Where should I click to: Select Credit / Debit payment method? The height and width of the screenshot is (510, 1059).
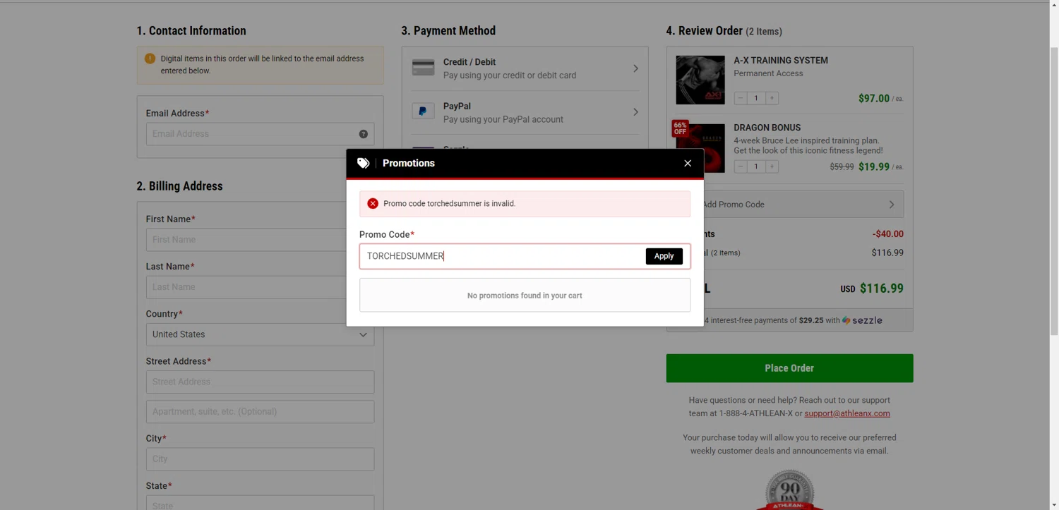(x=525, y=68)
